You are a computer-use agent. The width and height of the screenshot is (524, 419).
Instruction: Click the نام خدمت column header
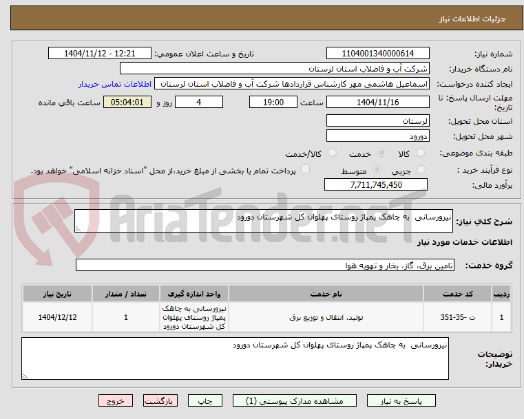point(326,294)
